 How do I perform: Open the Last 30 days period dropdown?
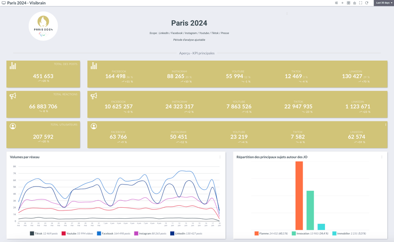384,3
